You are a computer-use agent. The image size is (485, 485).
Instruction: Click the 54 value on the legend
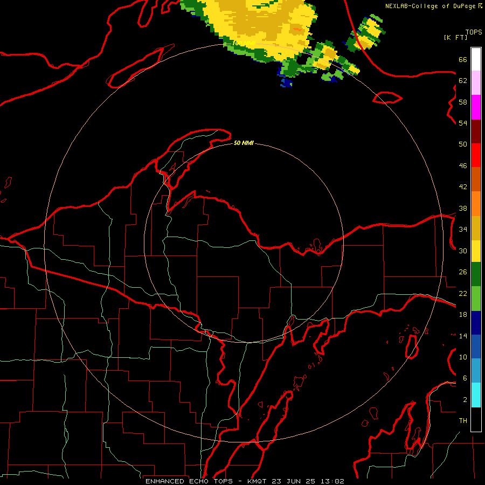(x=463, y=123)
